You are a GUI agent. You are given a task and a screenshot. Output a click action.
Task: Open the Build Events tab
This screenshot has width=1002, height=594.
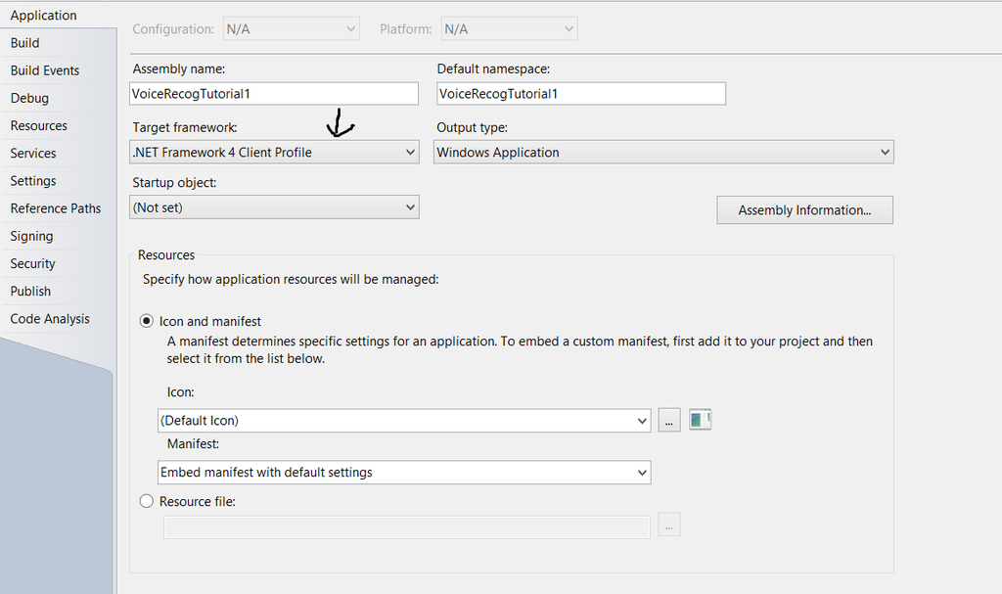pos(45,70)
